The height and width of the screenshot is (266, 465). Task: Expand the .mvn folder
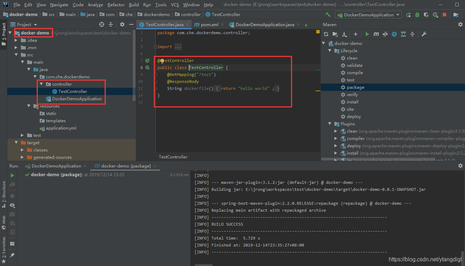pos(16,48)
